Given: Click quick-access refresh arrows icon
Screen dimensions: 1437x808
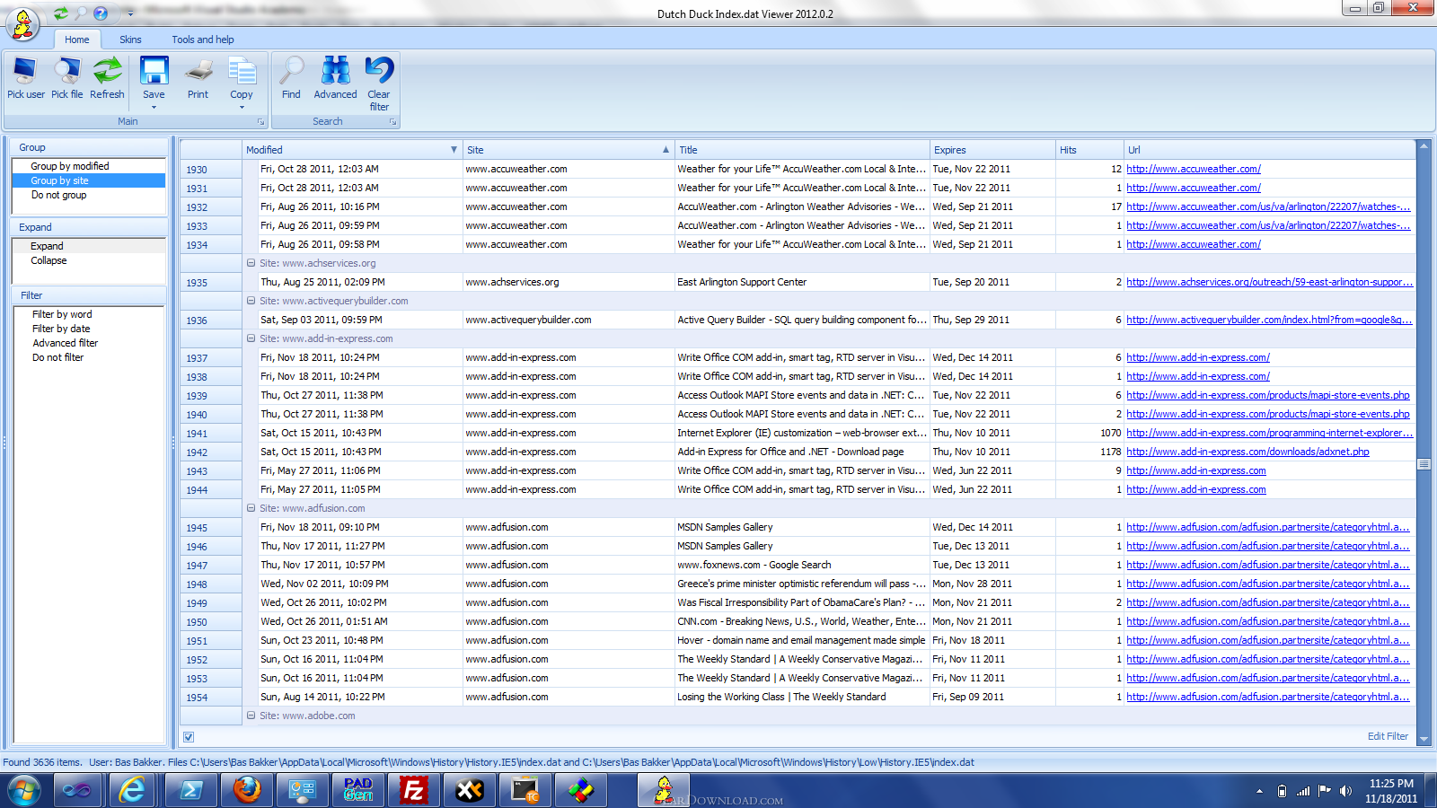Looking at the screenshot, I should tap(61, 13).
